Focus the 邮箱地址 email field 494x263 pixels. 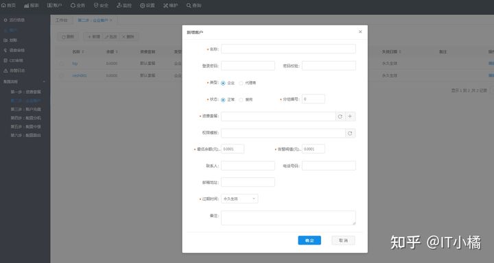[x=248, y=182]
